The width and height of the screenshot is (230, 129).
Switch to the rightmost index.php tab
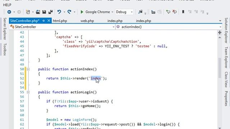tap(143, 21)
